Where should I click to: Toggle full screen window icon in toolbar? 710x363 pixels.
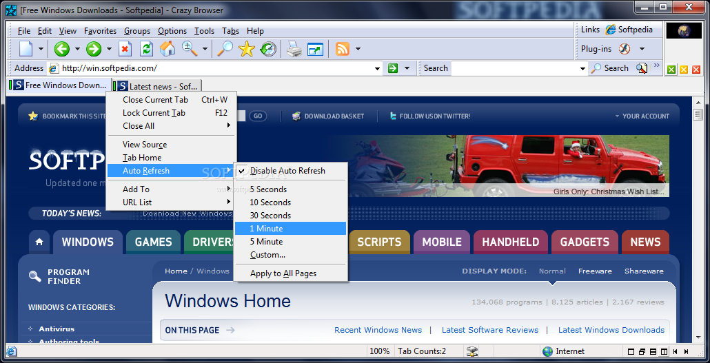coord(315,49)
